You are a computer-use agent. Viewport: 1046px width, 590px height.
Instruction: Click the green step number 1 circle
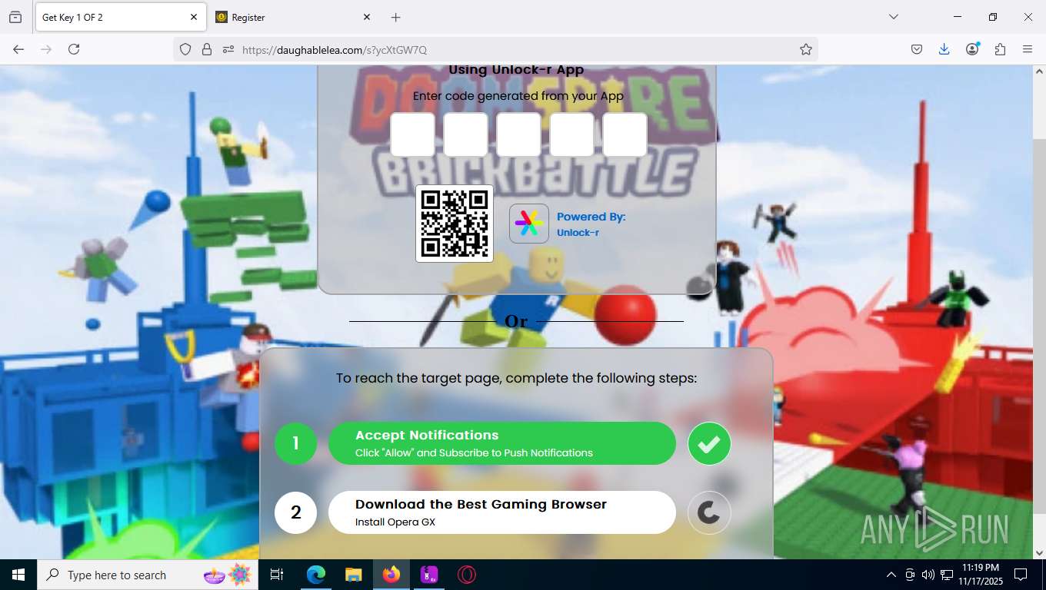296,443
